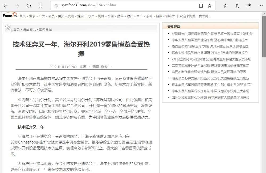Click the 美食健康 sidebar heading
This screenshot has width=266, height=173.
(174, 27)
